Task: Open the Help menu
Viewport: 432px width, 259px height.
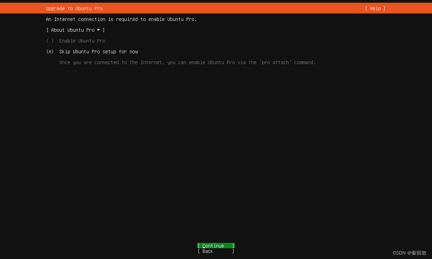Action: pos(375,8)
